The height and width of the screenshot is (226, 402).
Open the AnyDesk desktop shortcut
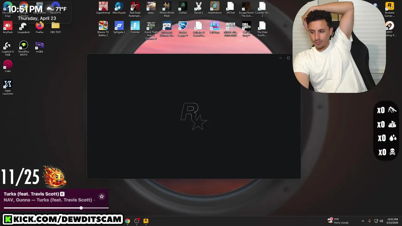(8, 28)
